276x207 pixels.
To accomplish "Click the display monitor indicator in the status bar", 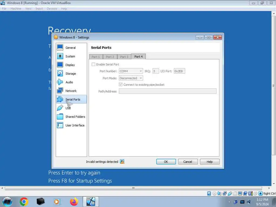I will point(240,194).
